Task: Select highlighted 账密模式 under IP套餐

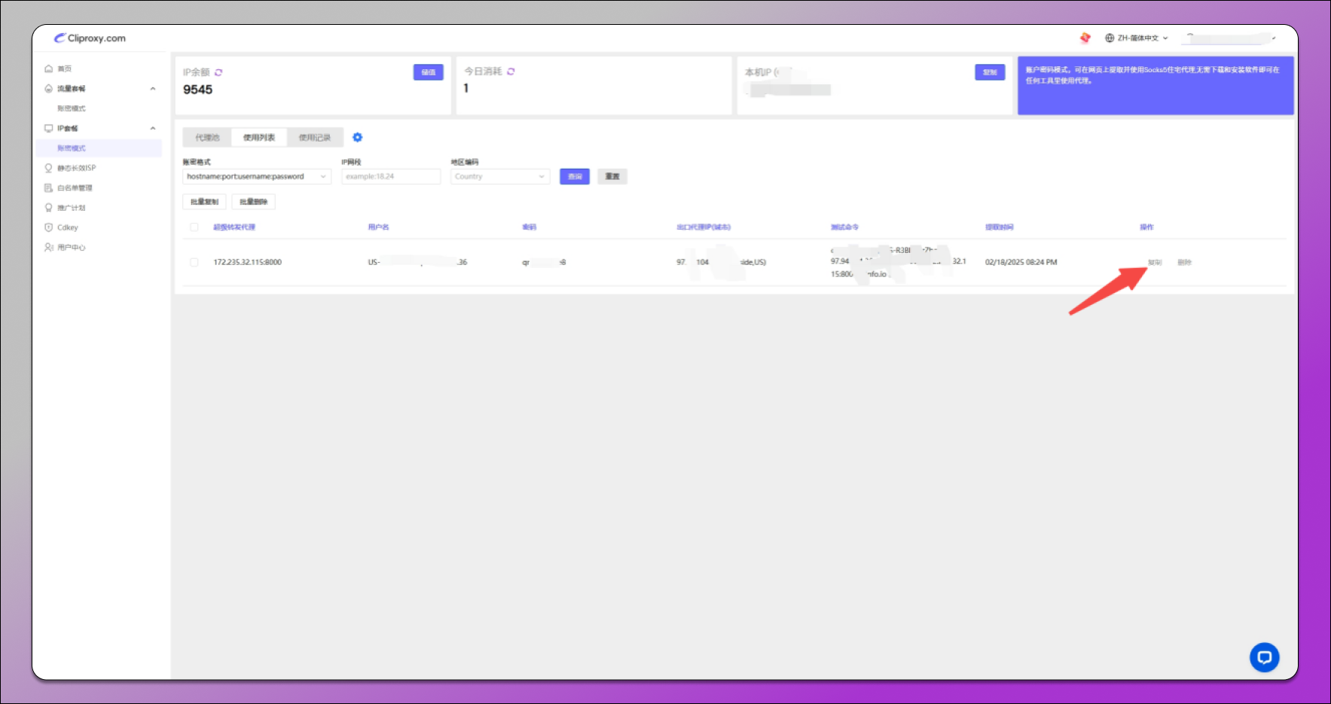Action: [x=99, y=148]
